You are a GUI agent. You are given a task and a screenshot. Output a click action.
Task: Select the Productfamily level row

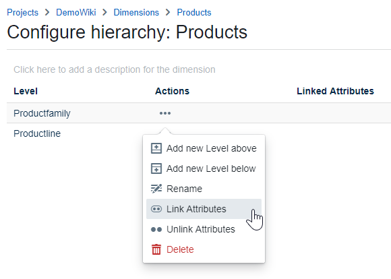click(199, 113)
